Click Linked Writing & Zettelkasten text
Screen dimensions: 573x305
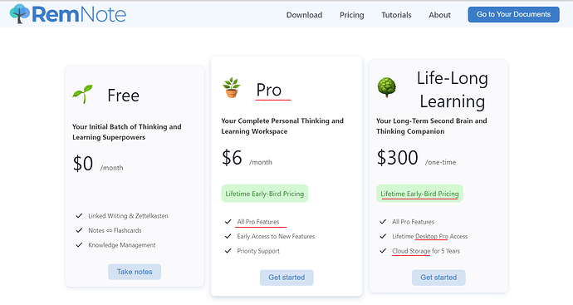point(128,216)
